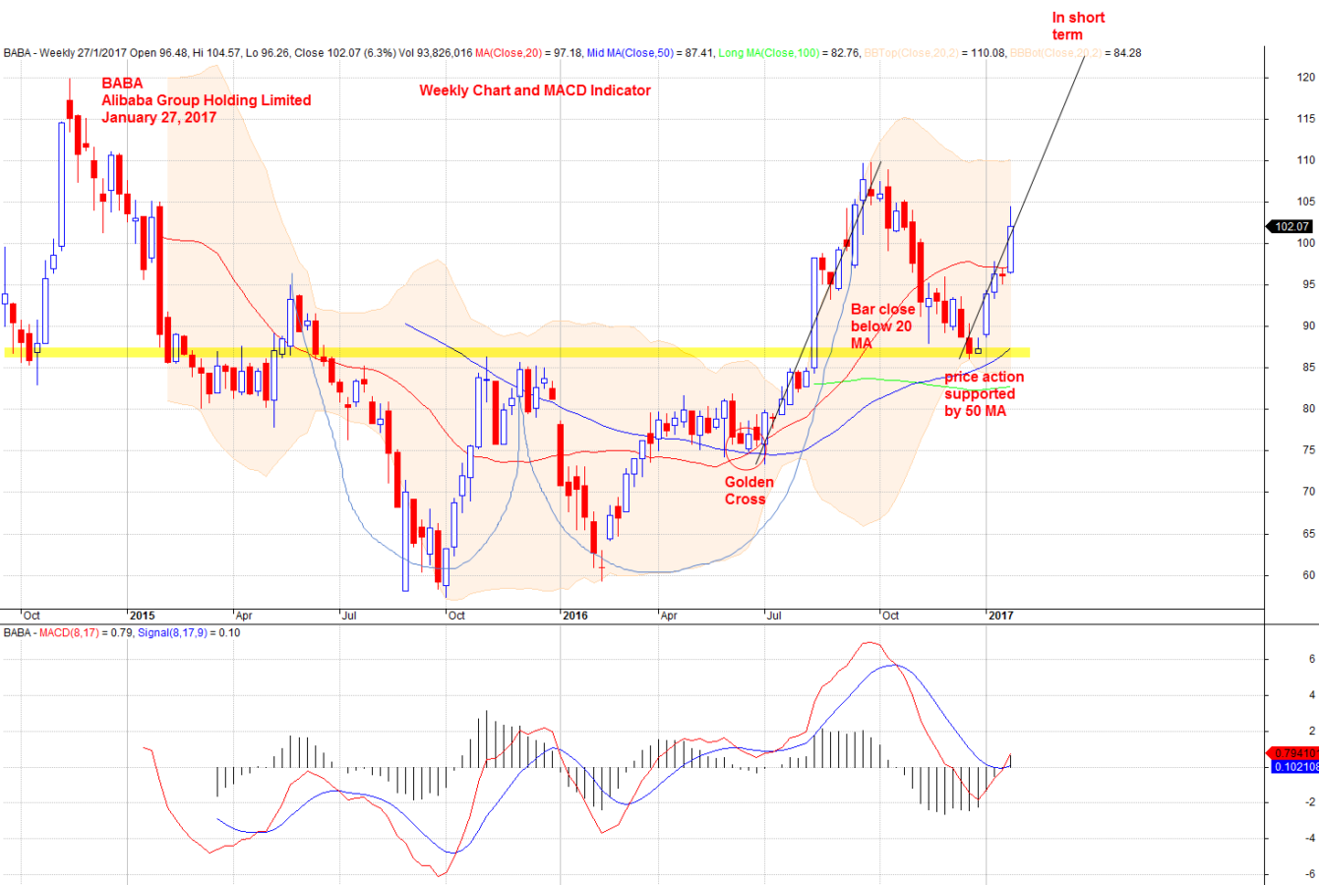Click MACD axis value -2
The height and width of the screenshot is (885, 1319).
tap(1309, 802)
